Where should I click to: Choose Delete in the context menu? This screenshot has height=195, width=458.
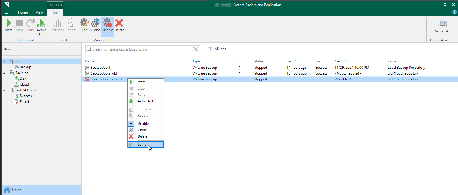pos(146,136)
